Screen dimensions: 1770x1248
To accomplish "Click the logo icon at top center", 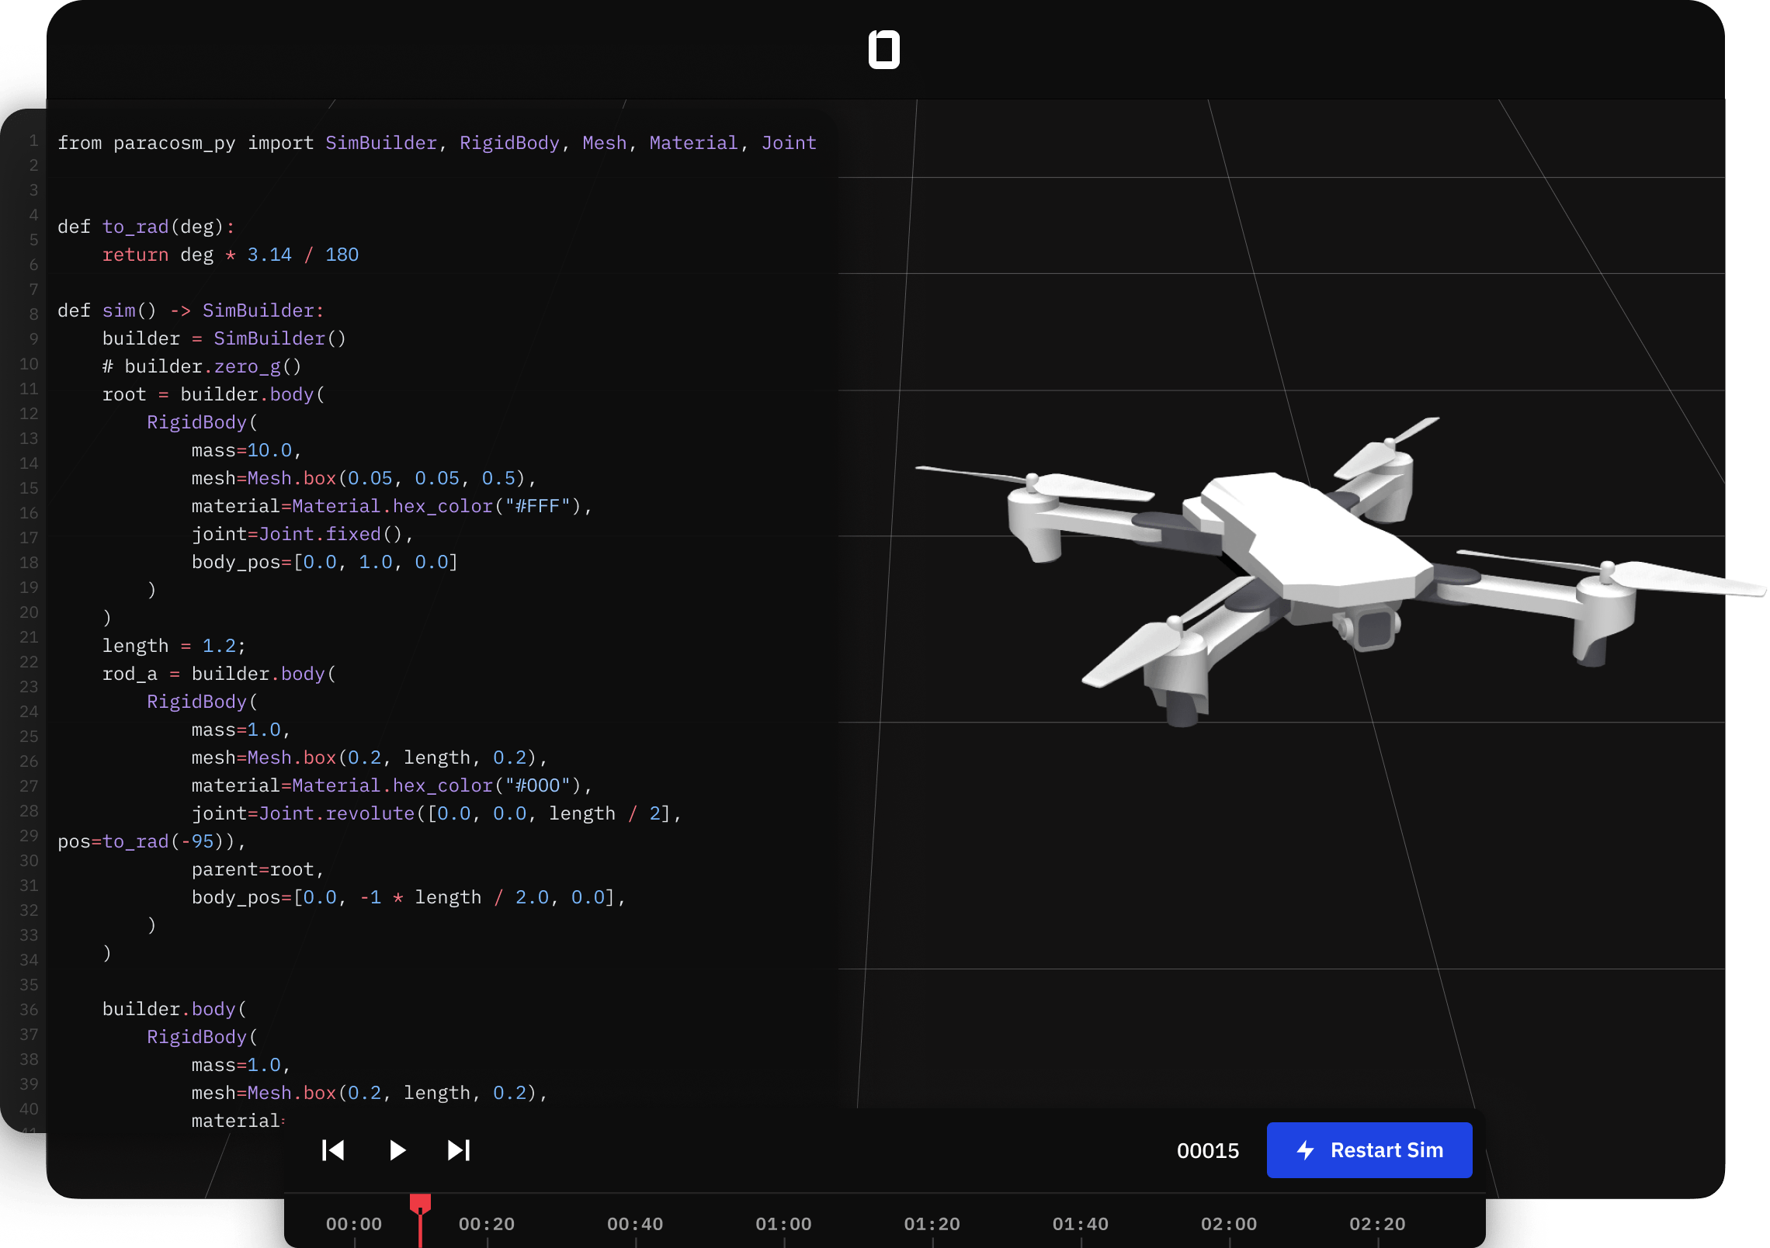I will [x=883, y=50].
